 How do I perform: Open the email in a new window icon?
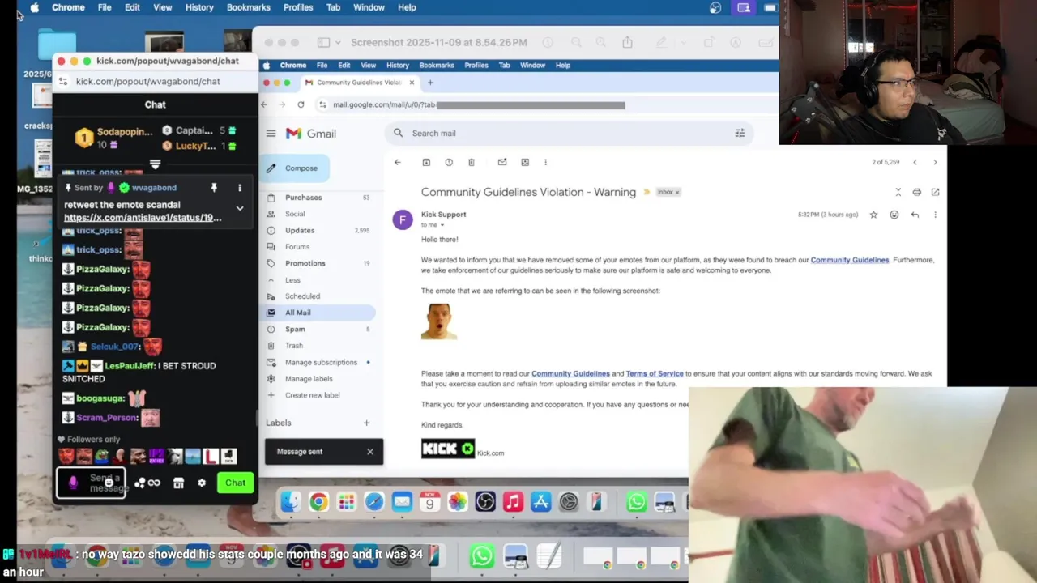point(935,192)
